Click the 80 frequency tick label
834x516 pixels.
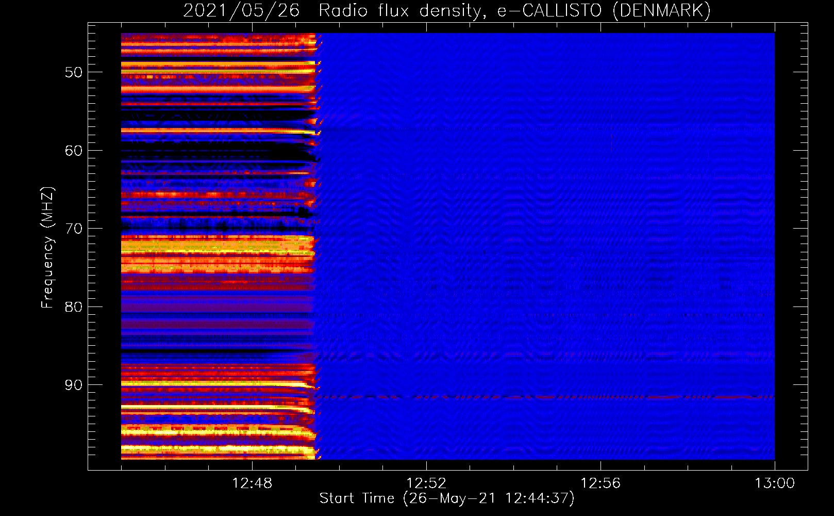point(74,307)
